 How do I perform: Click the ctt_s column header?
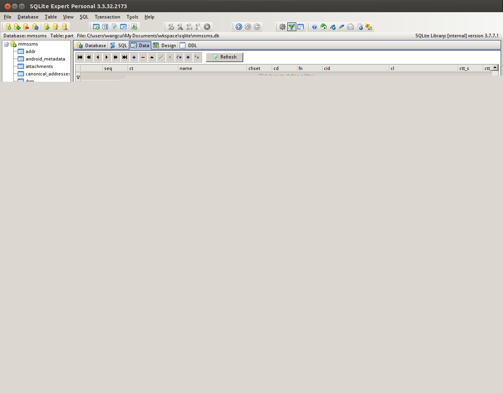coord(470,68)
